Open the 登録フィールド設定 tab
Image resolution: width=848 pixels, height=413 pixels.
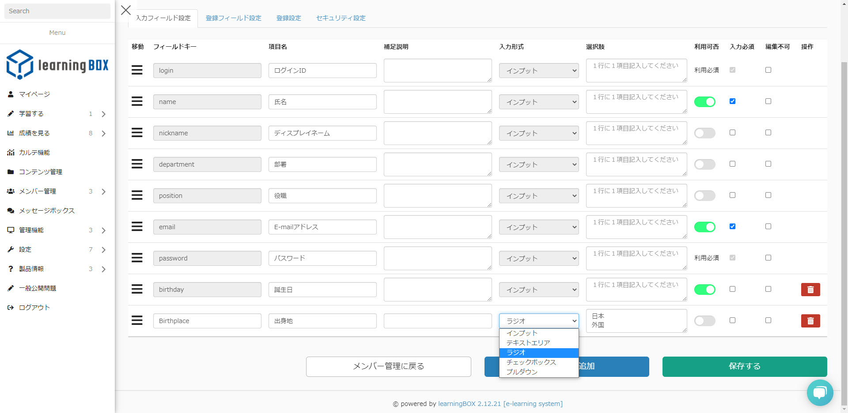(233, 18)
